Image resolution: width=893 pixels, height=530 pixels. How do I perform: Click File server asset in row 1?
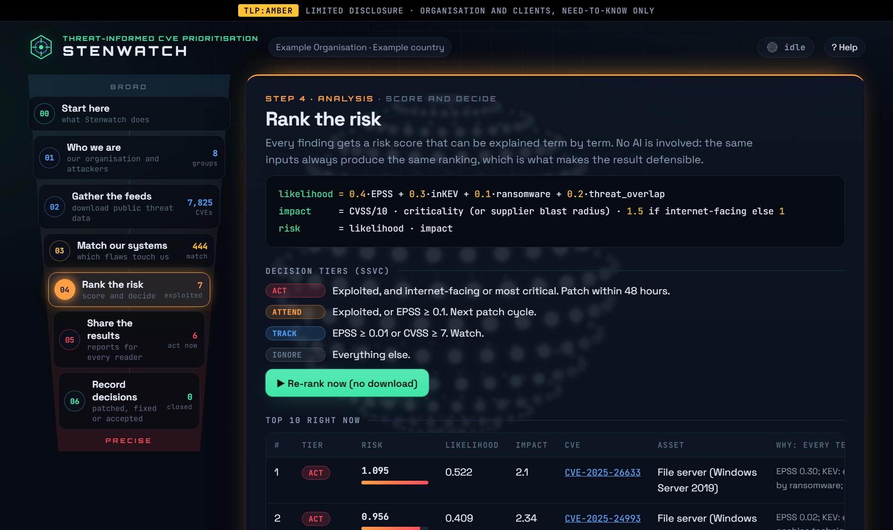pyautogui.click(x=707, y=480)
